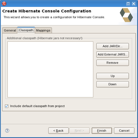This screenshot has height=138, width=138.
Task: Click the red application icon in title bar
Action: [x=4, y=4]
